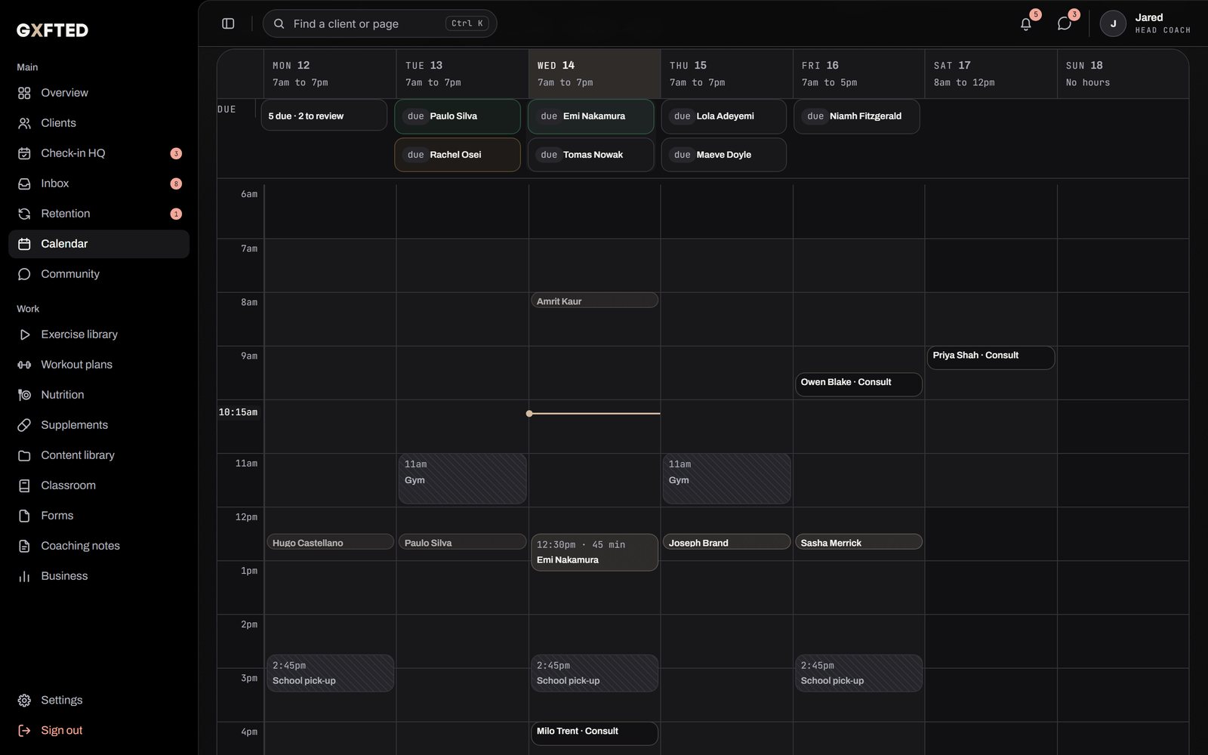Click the current time marker line
The width and height of the screenshot is (1208, 755).
(593, 413)
